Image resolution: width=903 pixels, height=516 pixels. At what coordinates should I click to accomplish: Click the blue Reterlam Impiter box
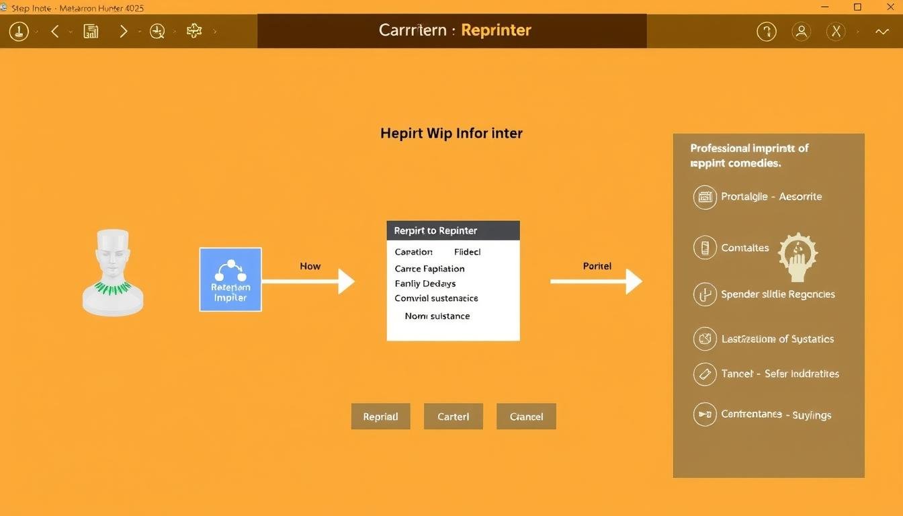tap(230, 279)
